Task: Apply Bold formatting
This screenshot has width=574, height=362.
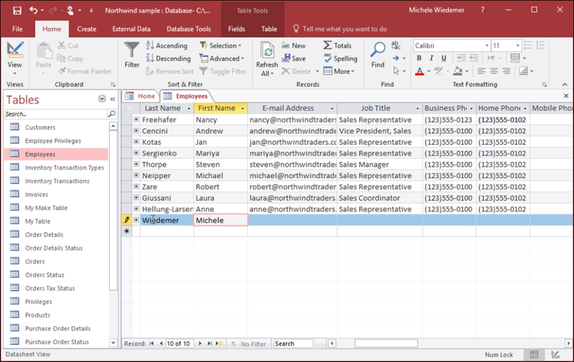Action: point(419,58)
